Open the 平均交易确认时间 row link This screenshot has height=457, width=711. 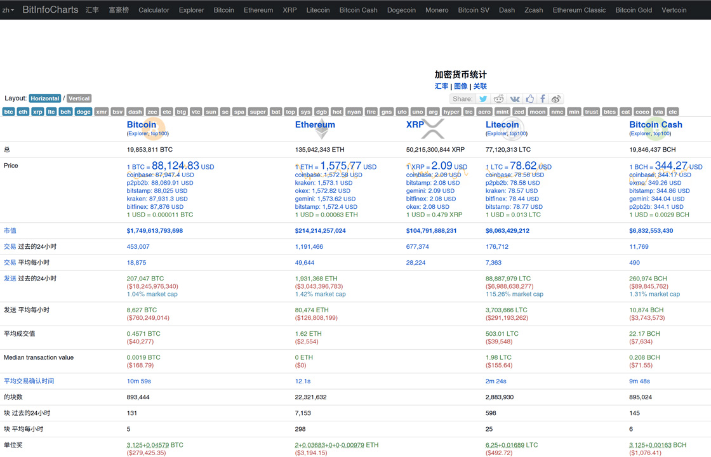pos(29,381)
